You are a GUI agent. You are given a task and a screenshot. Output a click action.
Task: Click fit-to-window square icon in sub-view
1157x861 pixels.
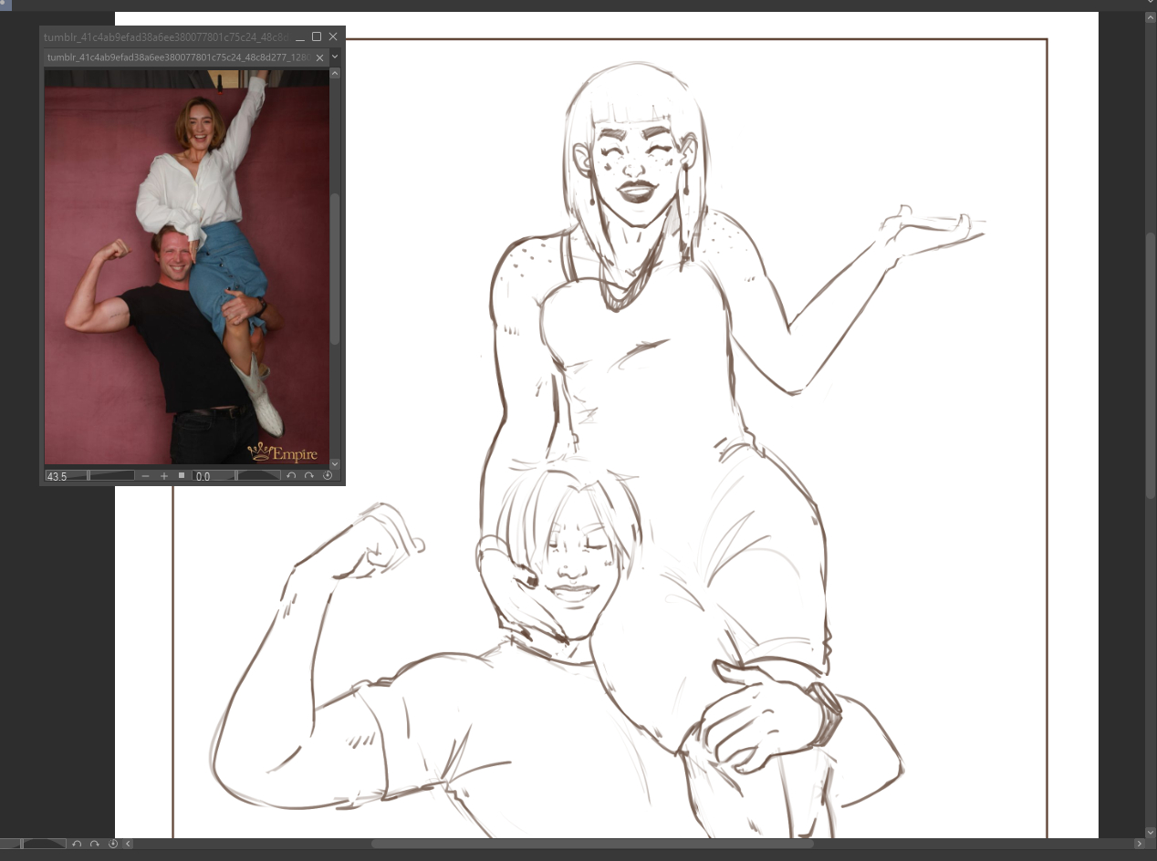[182, 475]
